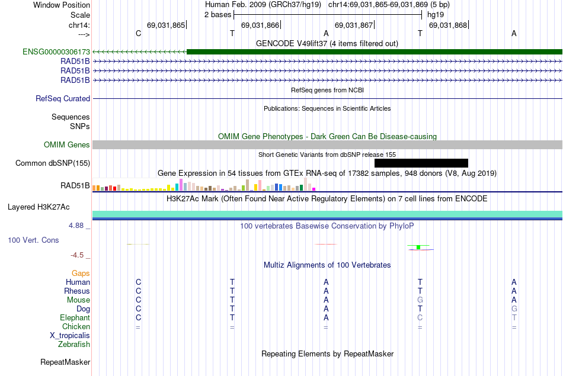
Task: Click the 4.88 PhyloP upper limit value
Action: (76, 226)
